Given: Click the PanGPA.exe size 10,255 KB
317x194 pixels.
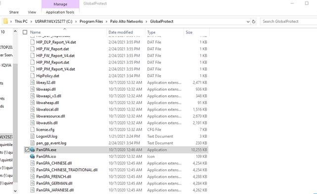Looking at the screenshot, I should (199, 150).
